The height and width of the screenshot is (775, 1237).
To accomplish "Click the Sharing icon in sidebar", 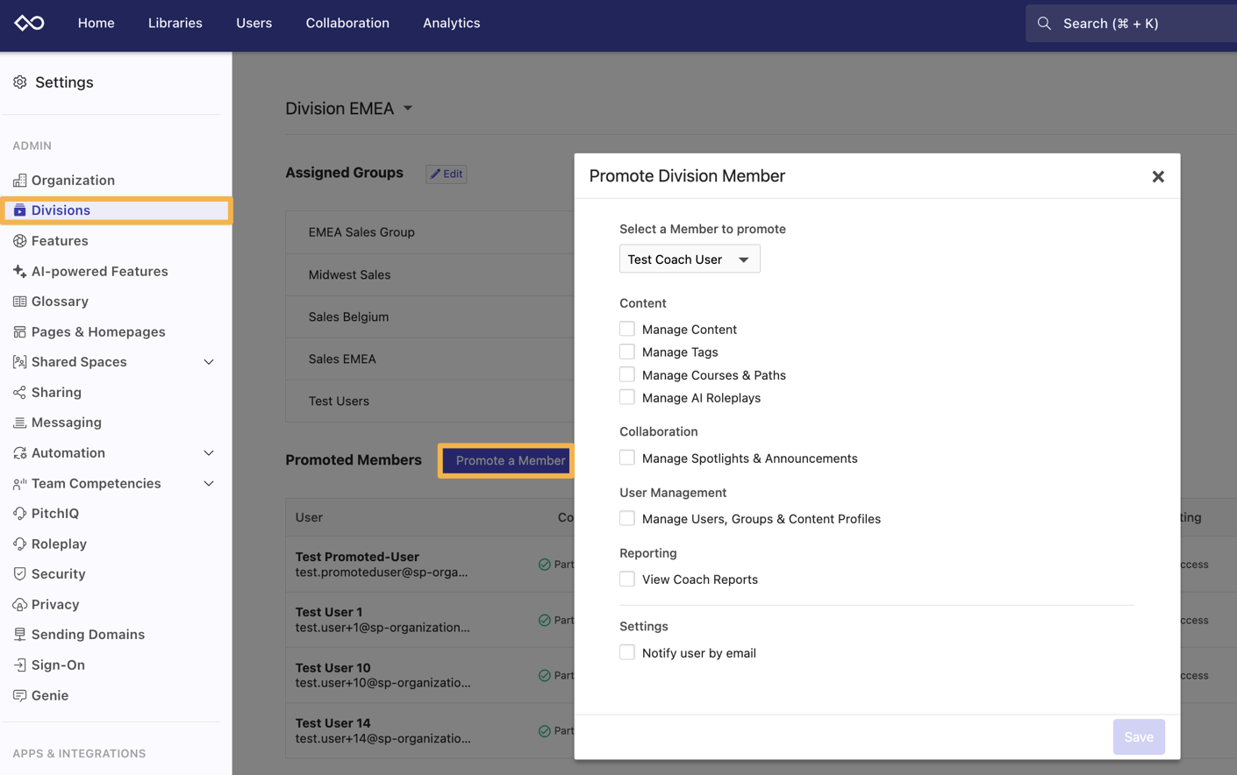I will pos(19,393).
